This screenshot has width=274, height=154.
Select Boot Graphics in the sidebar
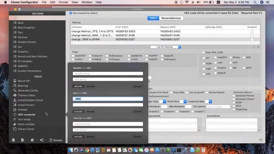[26, 27]
